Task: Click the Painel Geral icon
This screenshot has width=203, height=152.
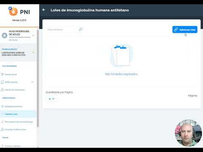Action: point(2,74)
